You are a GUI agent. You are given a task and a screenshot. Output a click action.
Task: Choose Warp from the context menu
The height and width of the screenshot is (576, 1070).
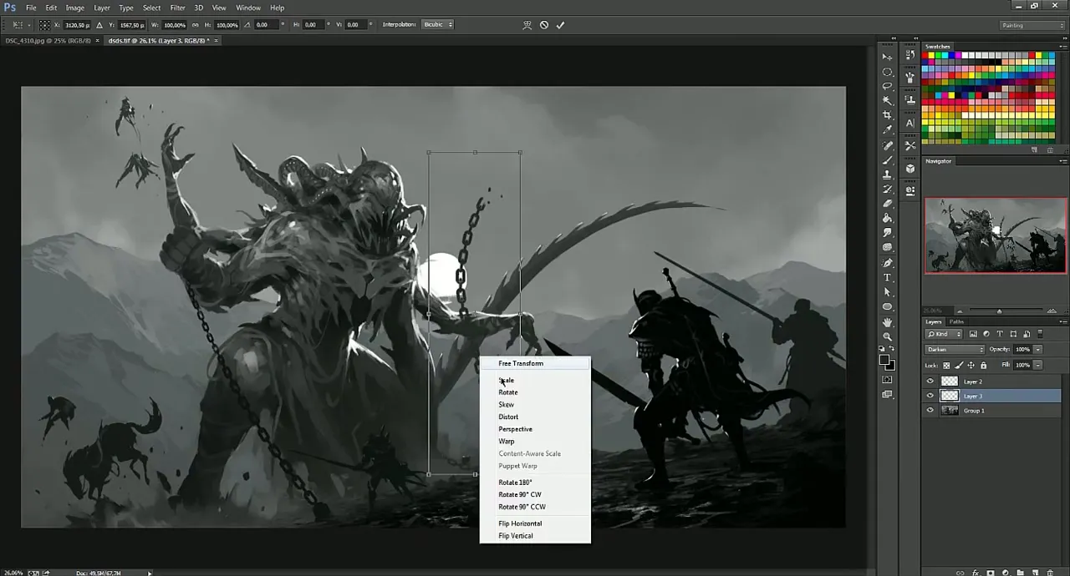(x=507, y=442)
